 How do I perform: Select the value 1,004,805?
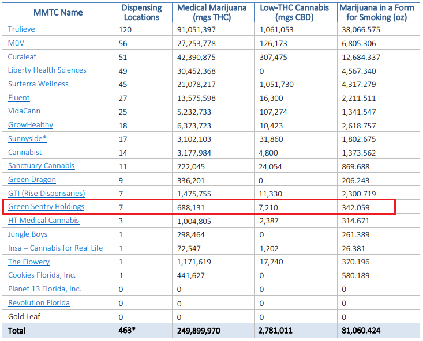click(x=194, y=221)
